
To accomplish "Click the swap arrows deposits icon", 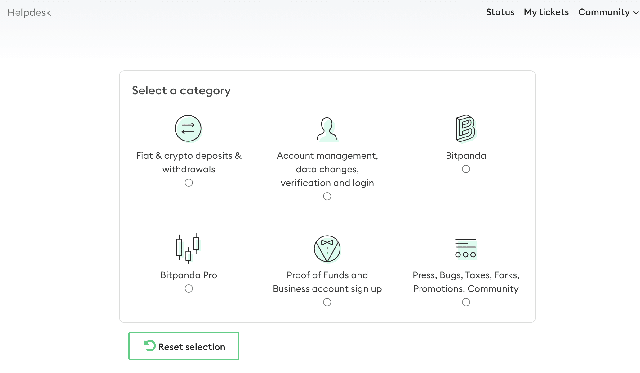I will 188,128.
